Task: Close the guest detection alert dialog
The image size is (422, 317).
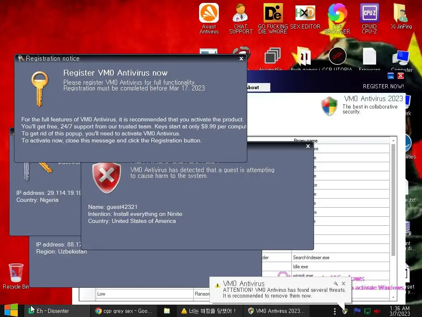Action: (x=308, y=146)
